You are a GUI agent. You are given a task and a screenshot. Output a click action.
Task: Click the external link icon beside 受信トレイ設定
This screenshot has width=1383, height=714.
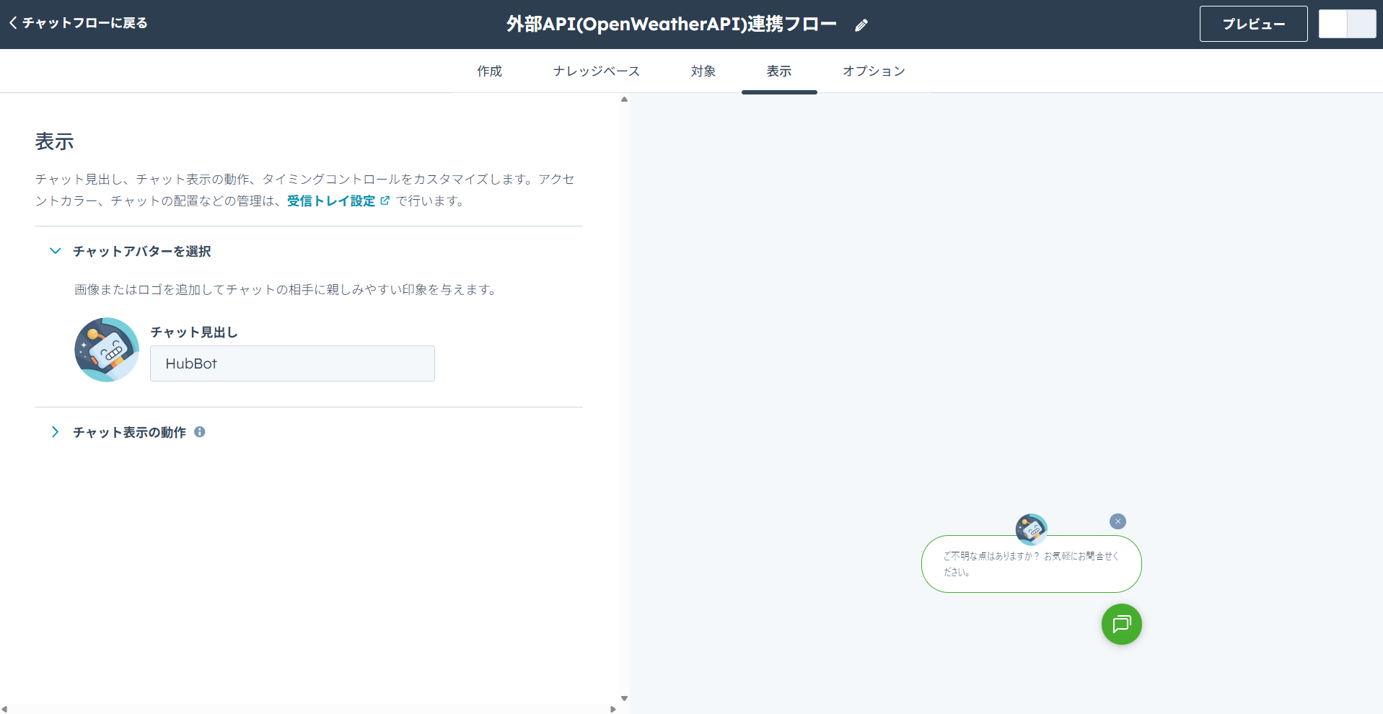pyautogui.click(x=385, y=200)
